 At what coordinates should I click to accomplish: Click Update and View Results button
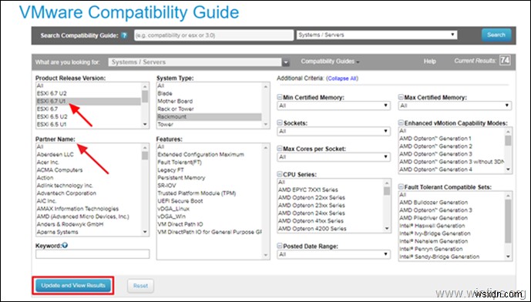73,285
